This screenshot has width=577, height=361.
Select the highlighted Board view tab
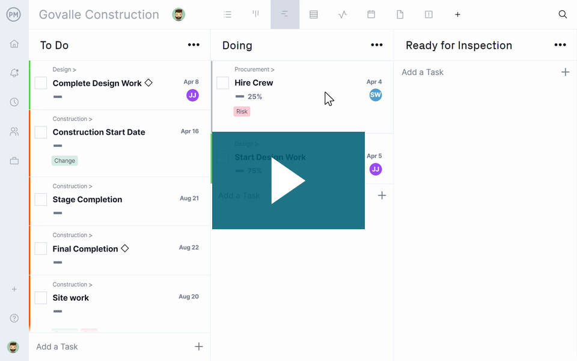click(284, 14)
